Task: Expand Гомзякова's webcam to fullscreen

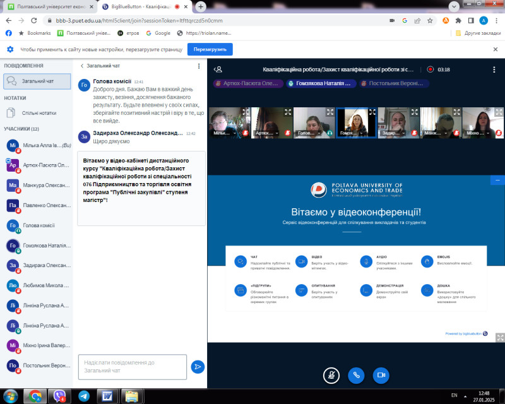Action: (371, 112)
